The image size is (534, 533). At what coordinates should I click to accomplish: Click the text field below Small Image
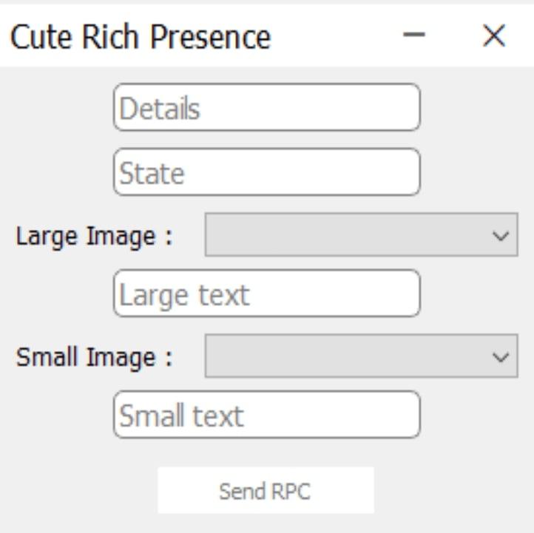coord(266,415)
